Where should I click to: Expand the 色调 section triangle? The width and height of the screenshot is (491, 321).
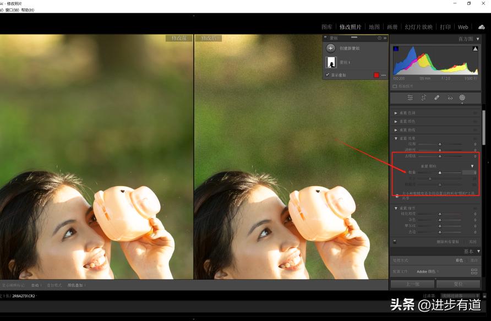tap(396, 113)
